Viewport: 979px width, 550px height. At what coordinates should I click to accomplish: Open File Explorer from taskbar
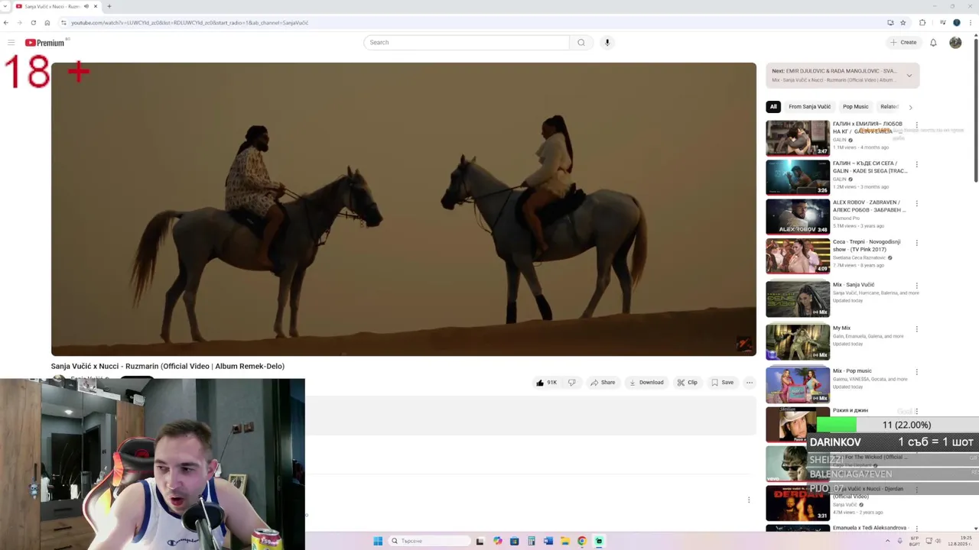tap(565, 541)
